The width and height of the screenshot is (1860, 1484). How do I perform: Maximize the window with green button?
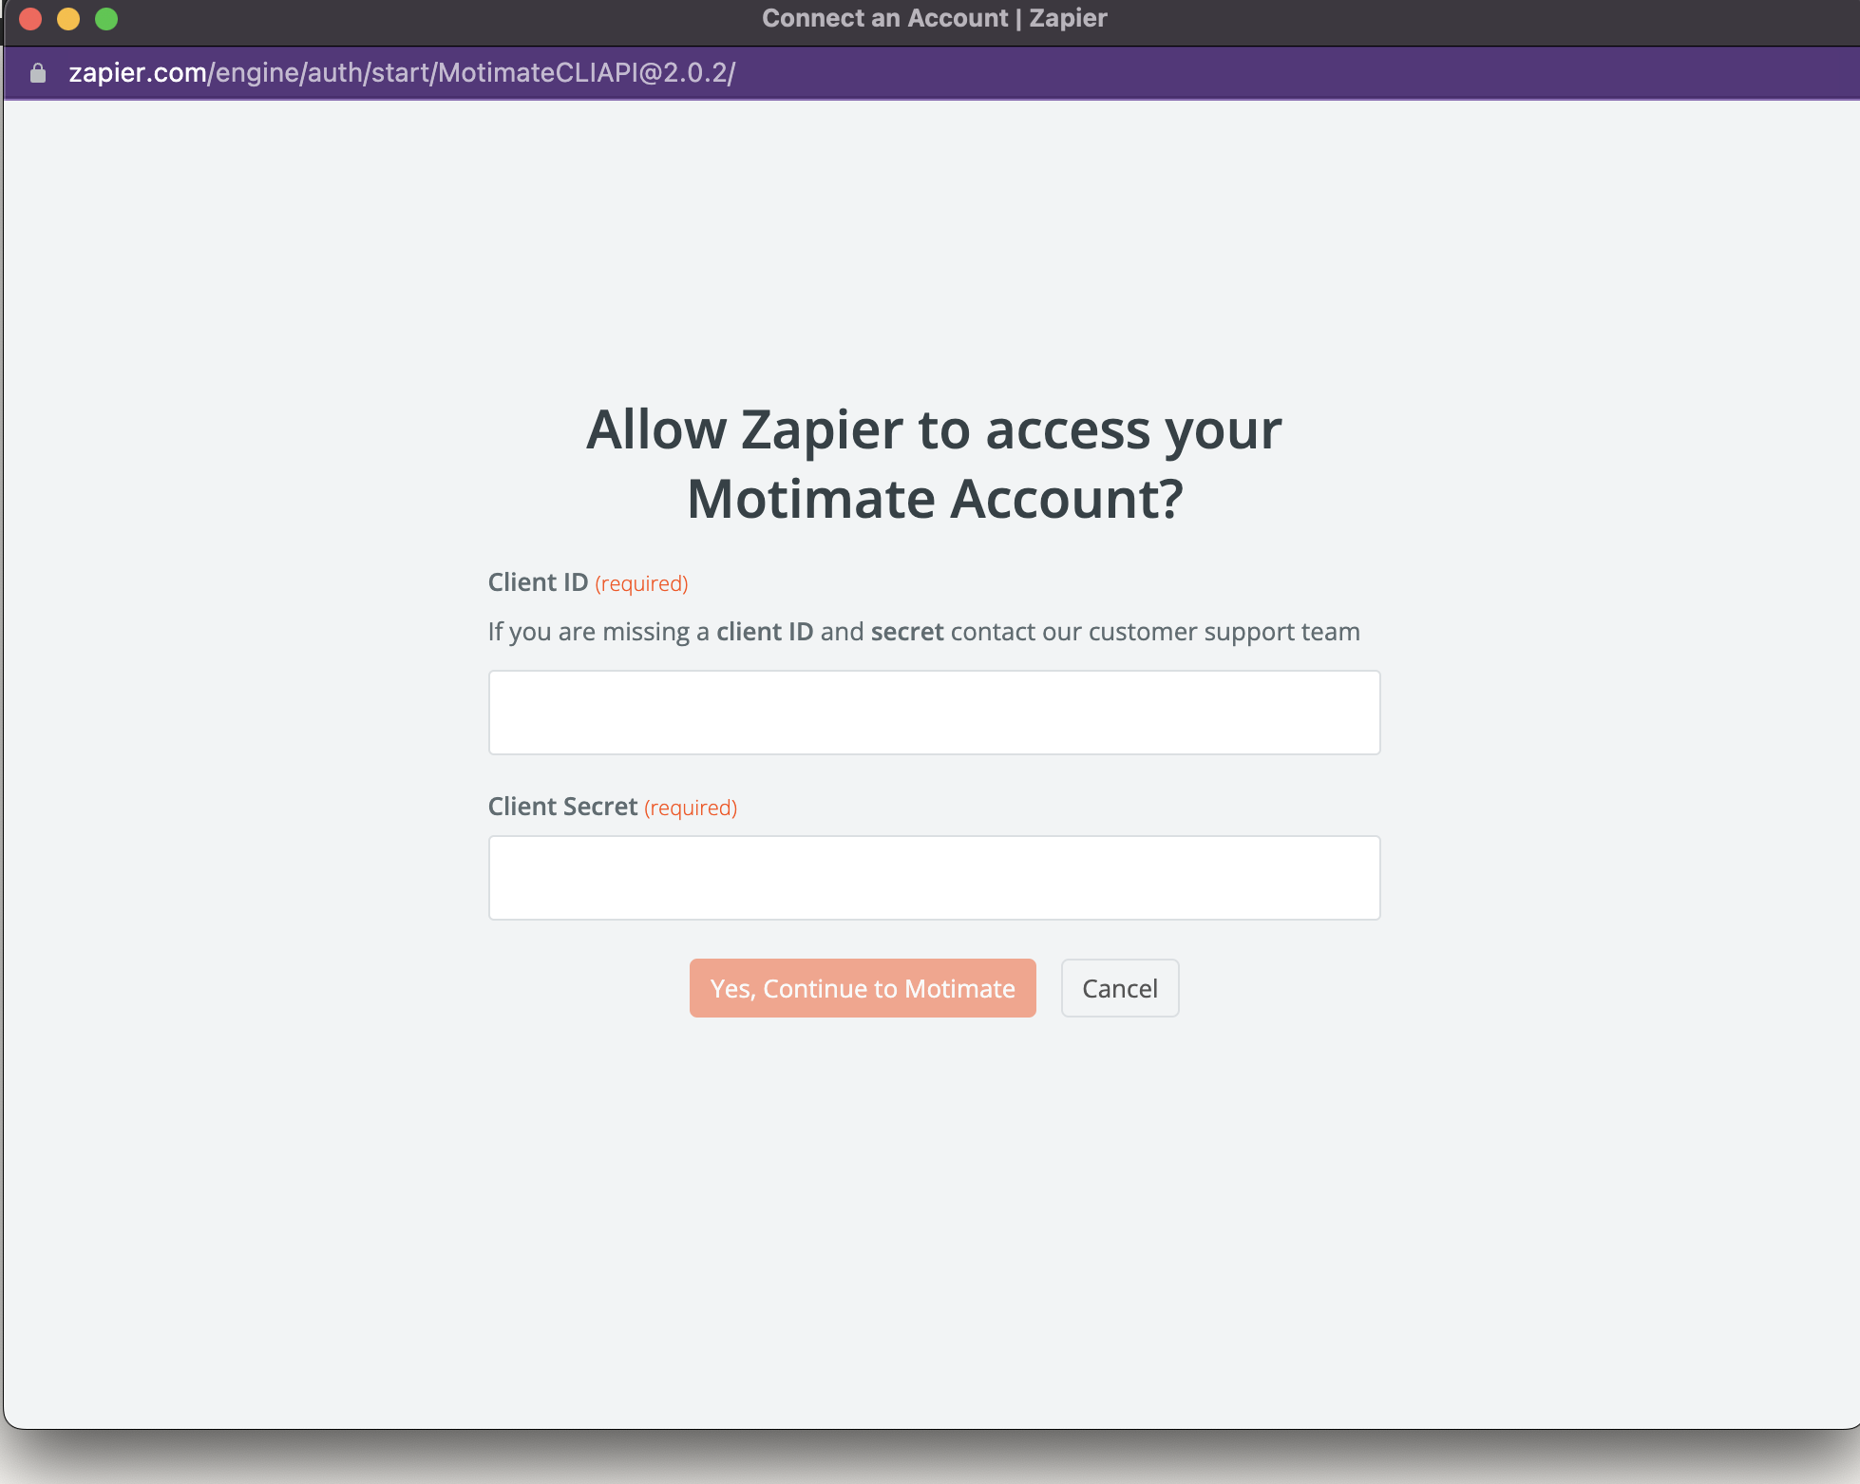[106, 19]
